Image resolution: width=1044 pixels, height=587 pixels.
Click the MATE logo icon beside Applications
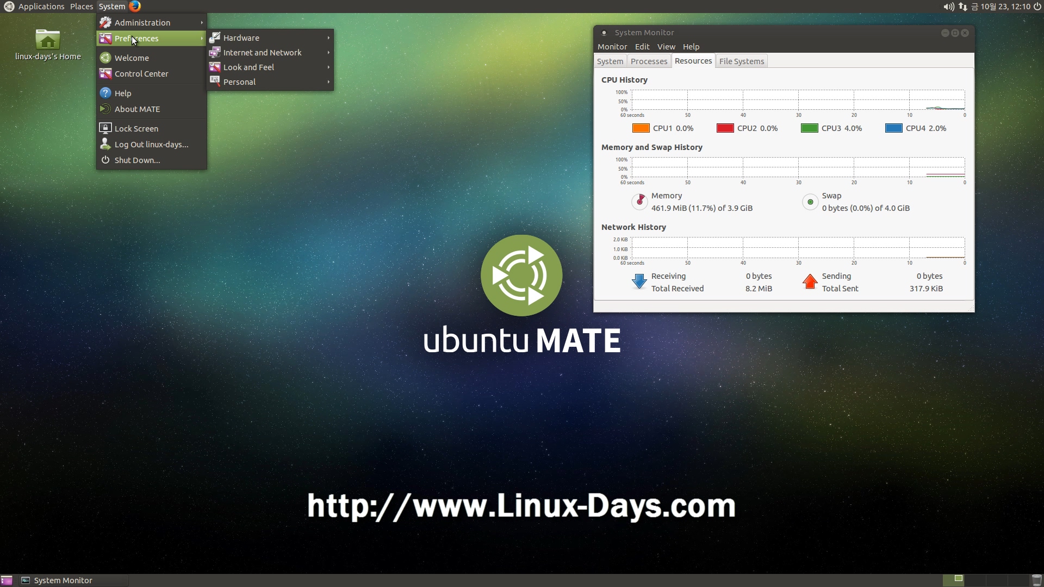pos(9,6)
